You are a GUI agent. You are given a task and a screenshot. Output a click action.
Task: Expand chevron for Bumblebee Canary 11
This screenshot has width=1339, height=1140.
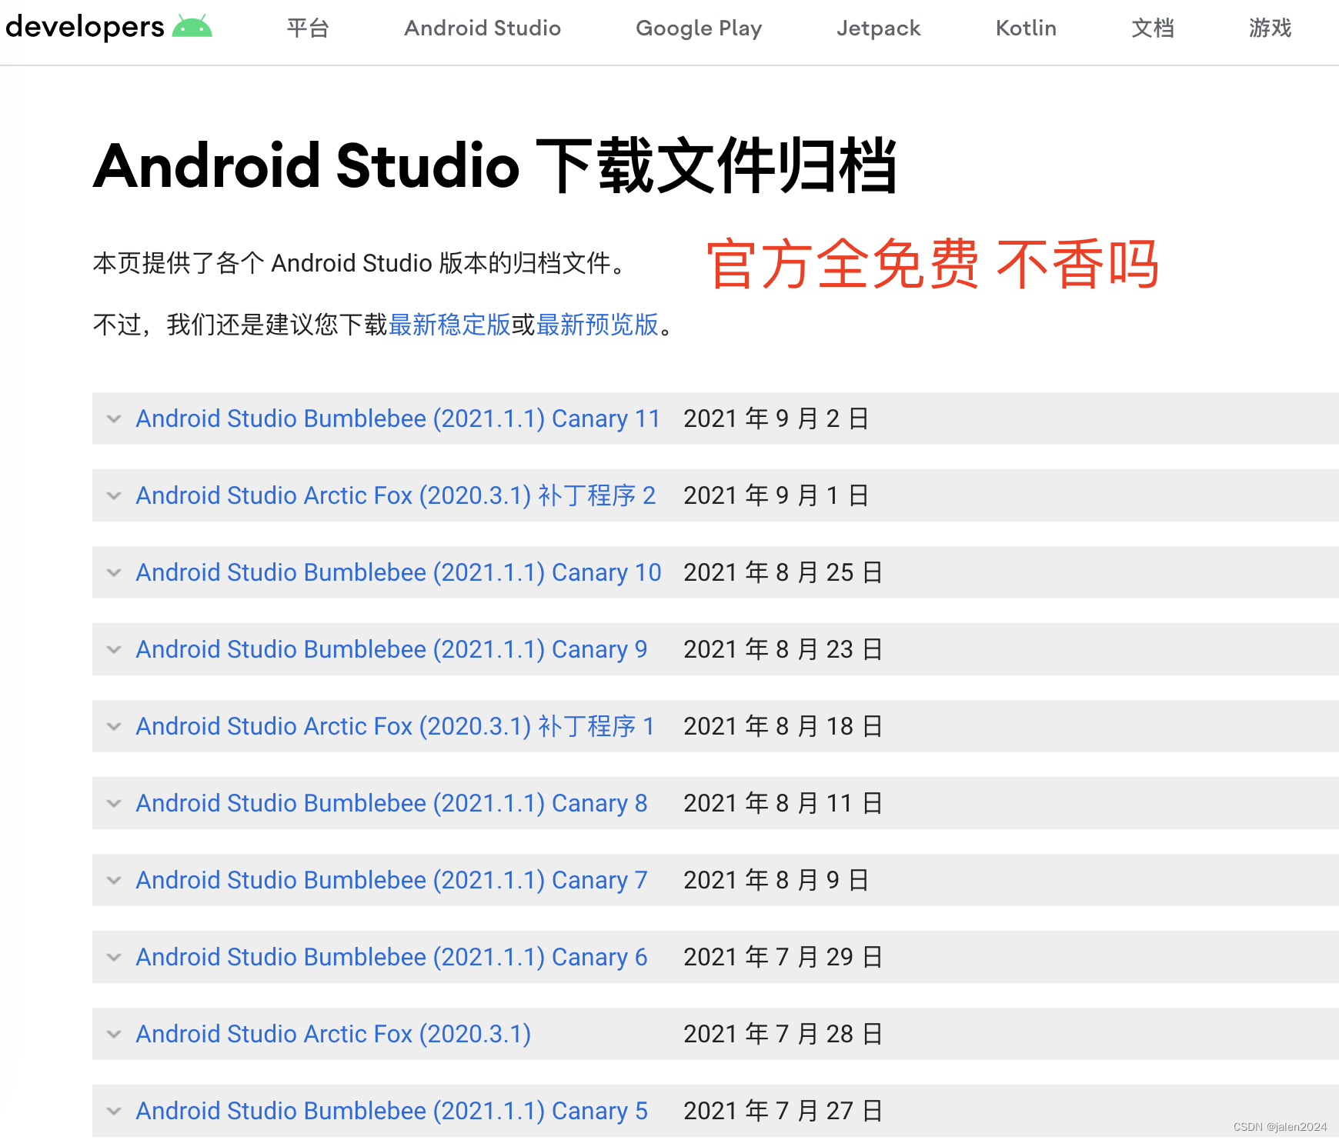[114, 418]
